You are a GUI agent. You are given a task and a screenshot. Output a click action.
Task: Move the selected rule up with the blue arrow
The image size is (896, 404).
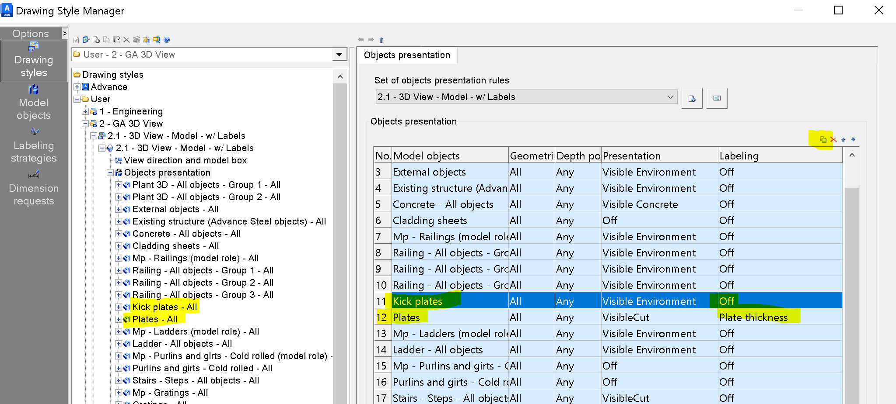pyautogui.click(x=843, y=140)
